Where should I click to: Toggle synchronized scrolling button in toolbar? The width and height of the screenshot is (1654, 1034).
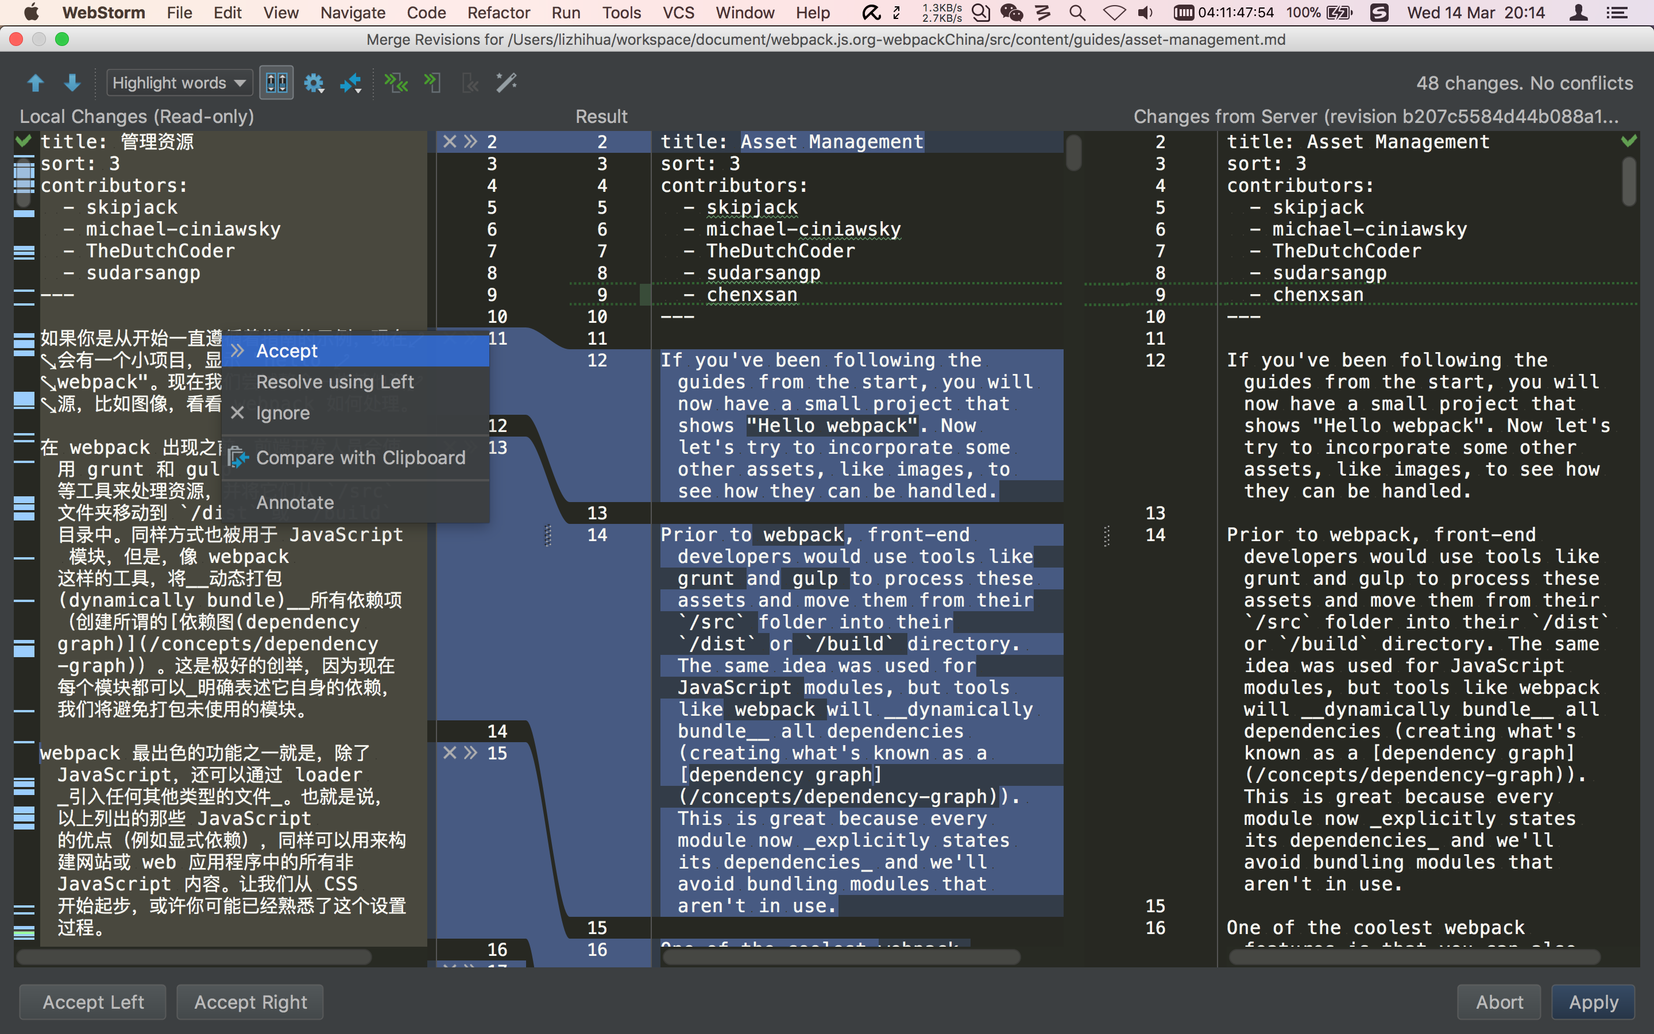coord(277,83)
